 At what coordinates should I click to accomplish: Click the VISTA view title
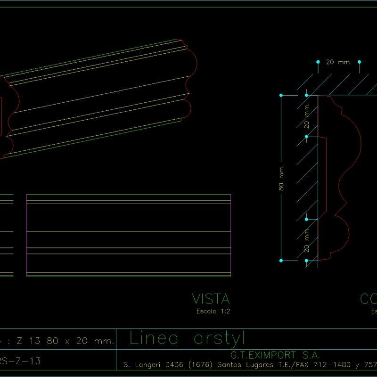[x=212, y=298]
